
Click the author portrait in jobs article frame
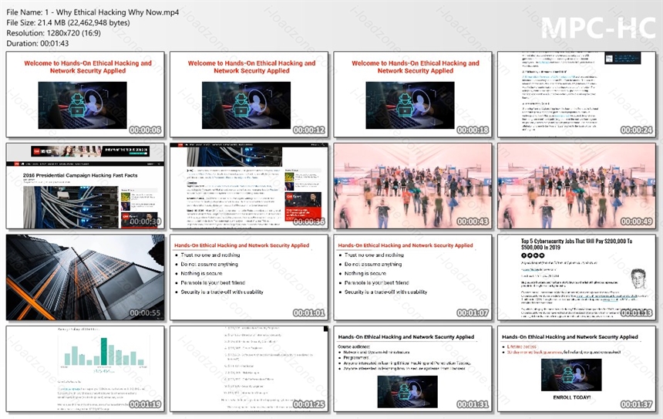639,279
